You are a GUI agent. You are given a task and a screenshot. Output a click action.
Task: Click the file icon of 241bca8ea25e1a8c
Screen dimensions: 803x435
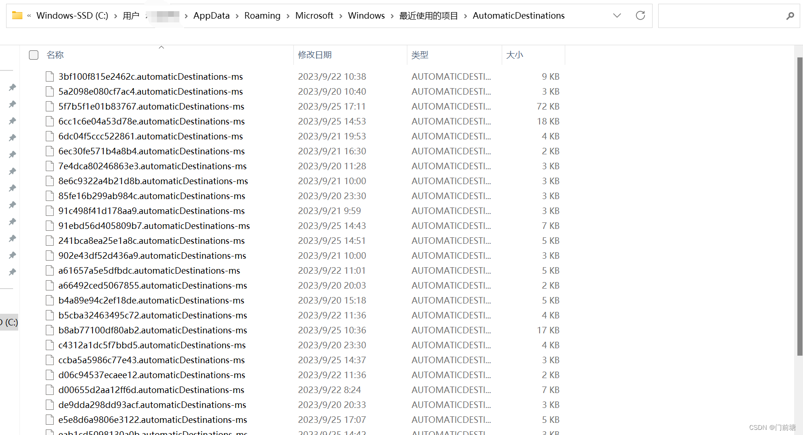[x=50, y=241]
